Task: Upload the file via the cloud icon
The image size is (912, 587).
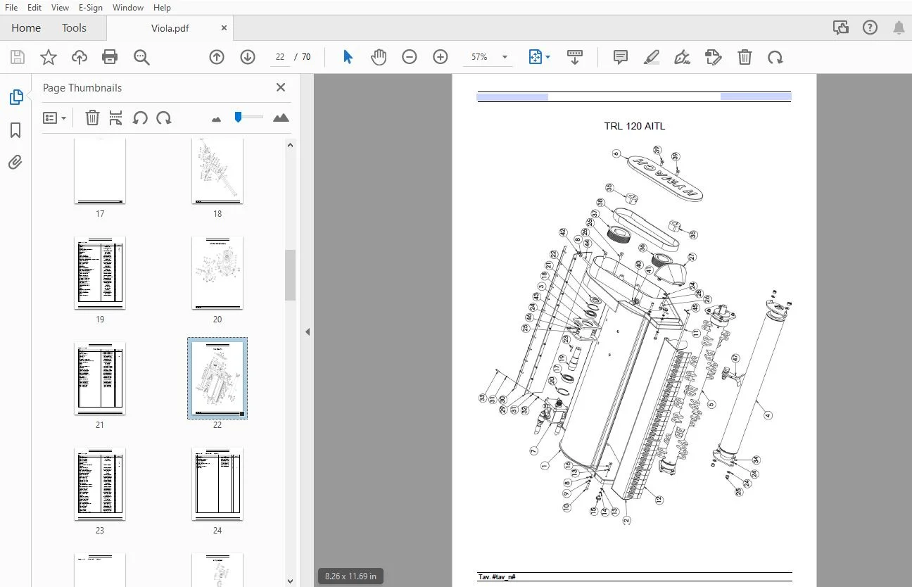Action: click(80, 57)
